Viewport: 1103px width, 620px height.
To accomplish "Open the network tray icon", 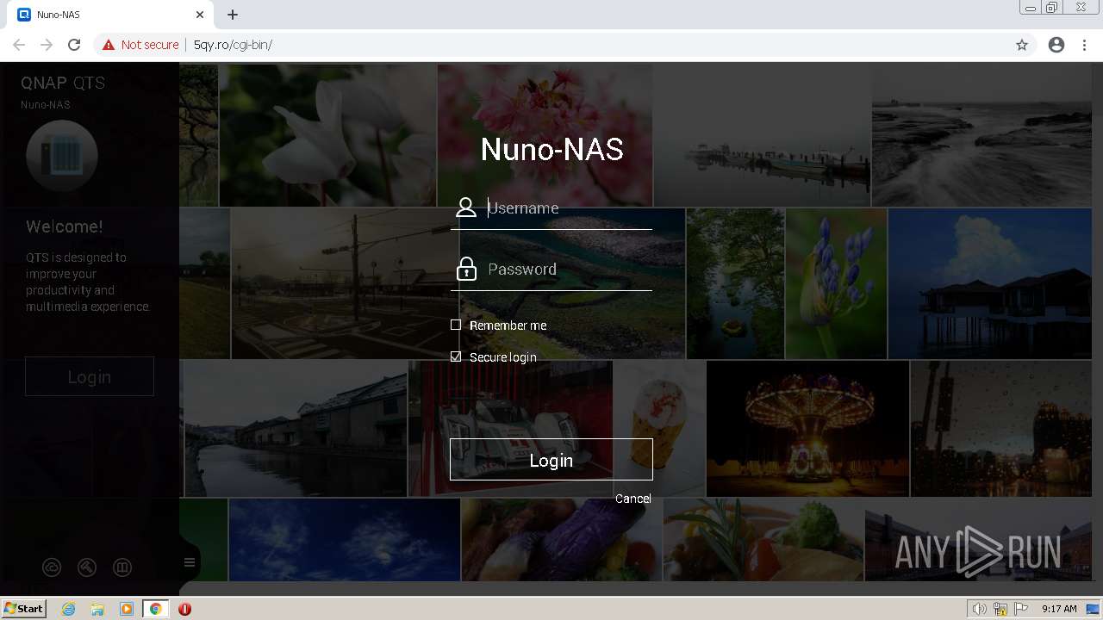I will (x=1000, y=609).
